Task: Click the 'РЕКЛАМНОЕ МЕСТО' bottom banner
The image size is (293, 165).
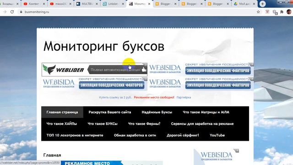Action: [112, 163]
